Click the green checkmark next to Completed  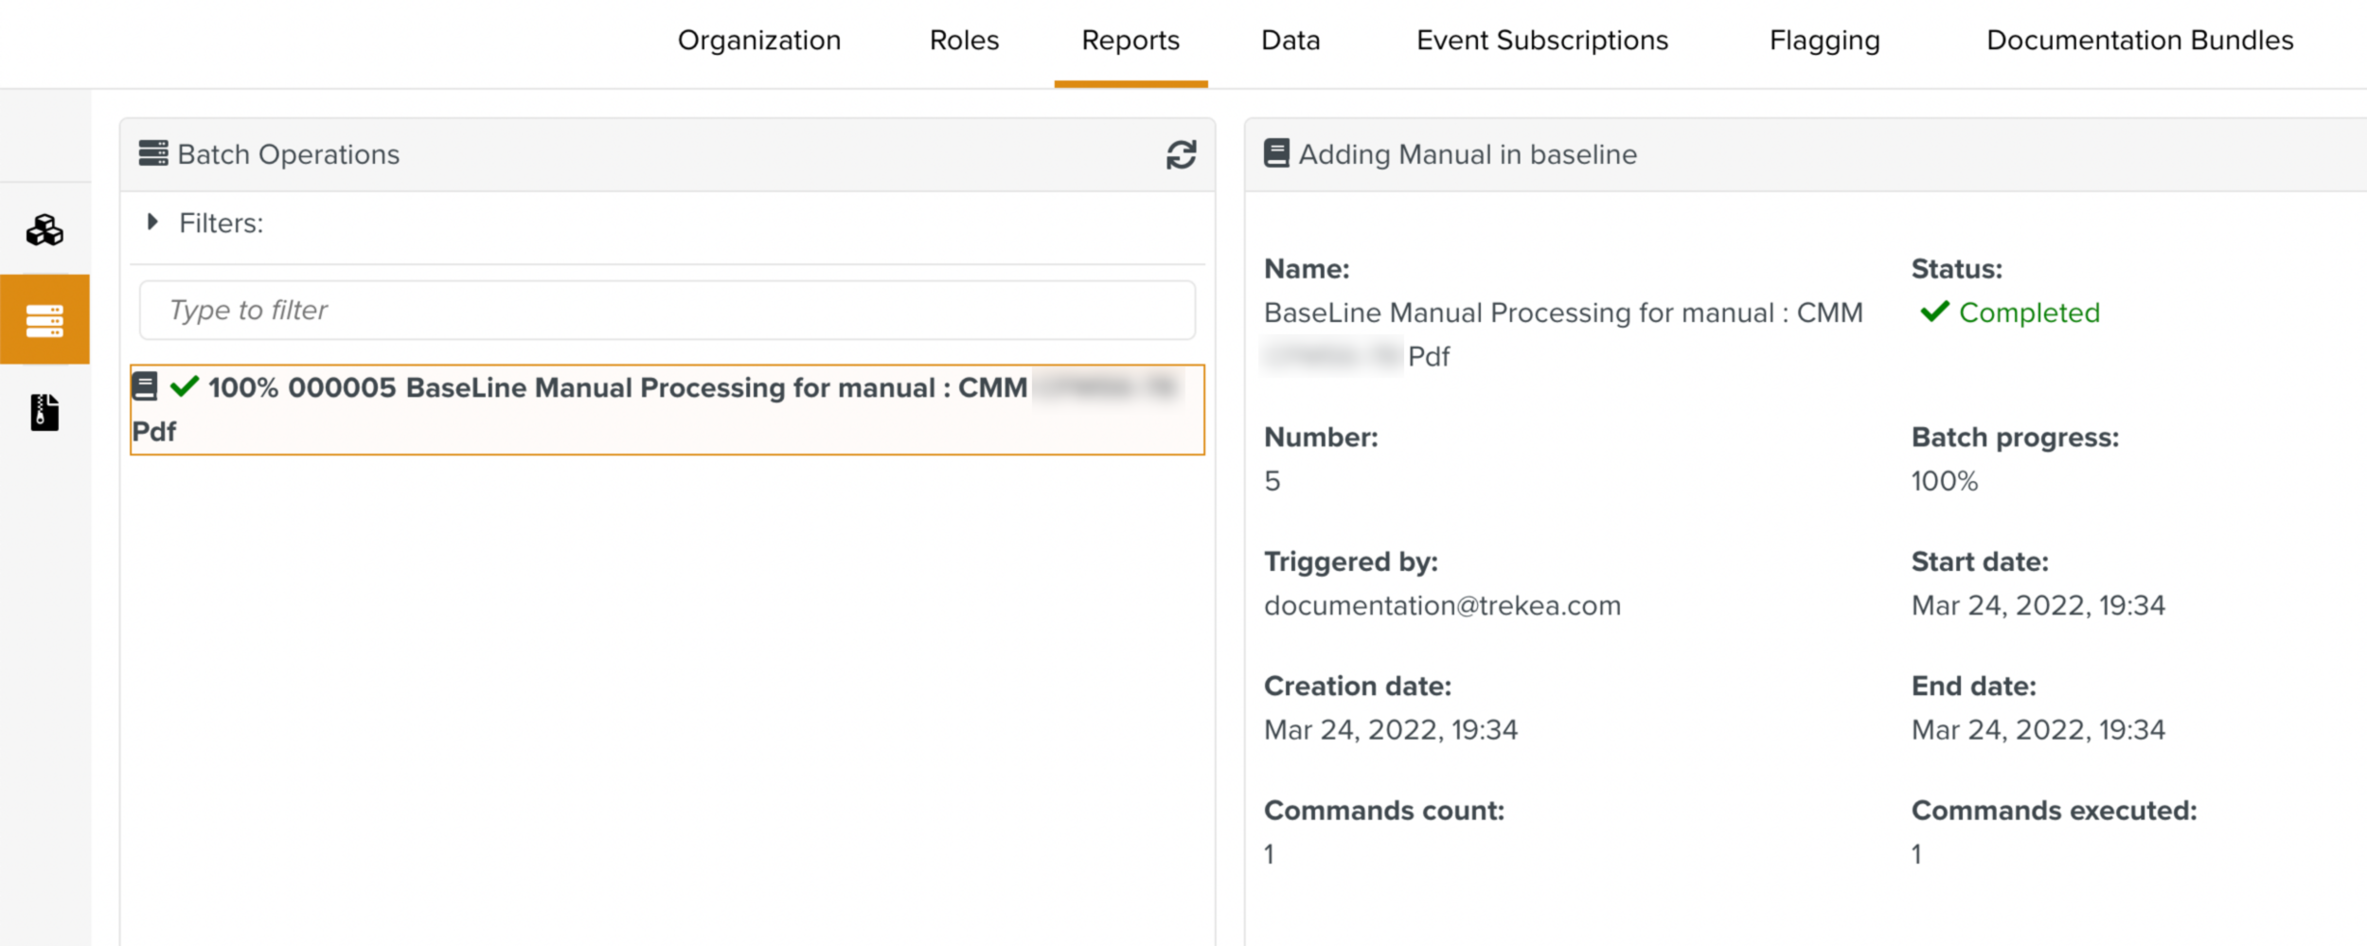tap(1933, 312)
